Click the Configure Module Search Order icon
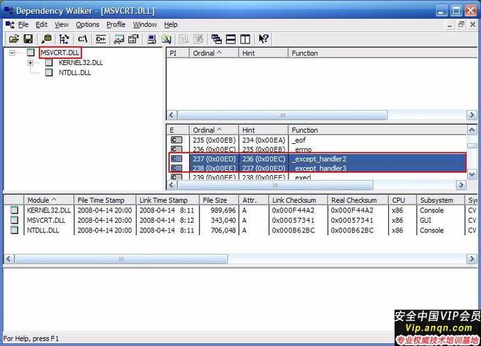Screen dimensions: 481x346 click(134, 39)
